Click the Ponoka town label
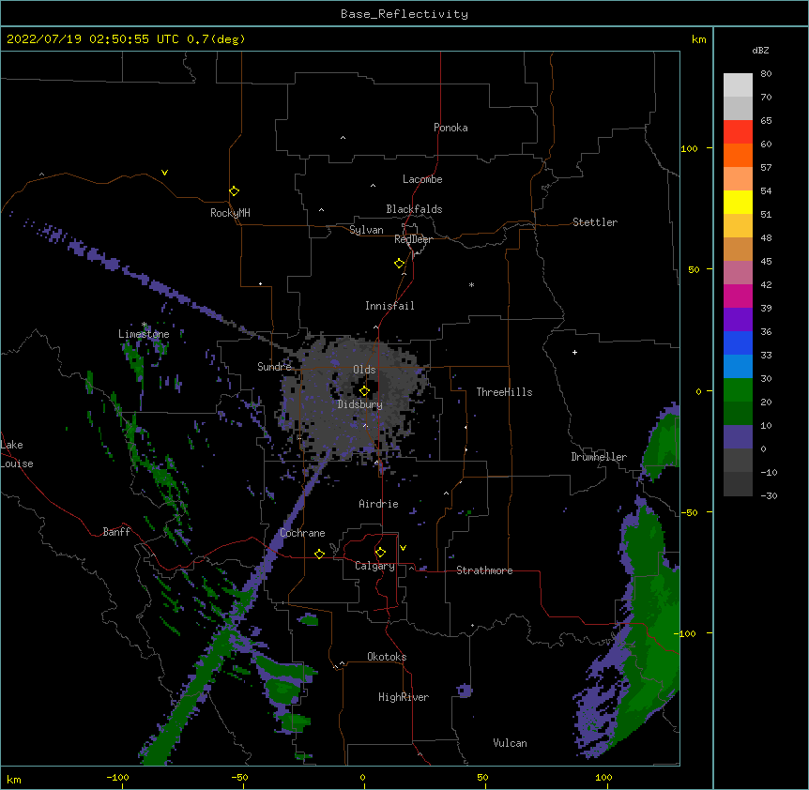This screenshot has height=790, width=809. pyautogui.click(x=450, y=128)
